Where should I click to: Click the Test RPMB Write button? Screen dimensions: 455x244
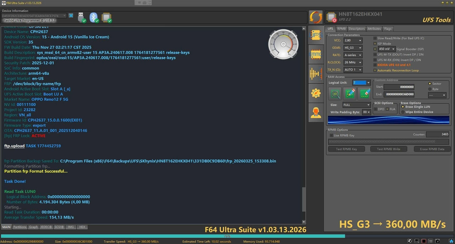(x=389, y=149)
